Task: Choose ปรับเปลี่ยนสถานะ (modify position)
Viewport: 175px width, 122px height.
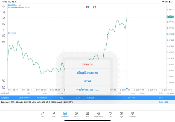Action: pyautogui.click(x=87, y=73)
